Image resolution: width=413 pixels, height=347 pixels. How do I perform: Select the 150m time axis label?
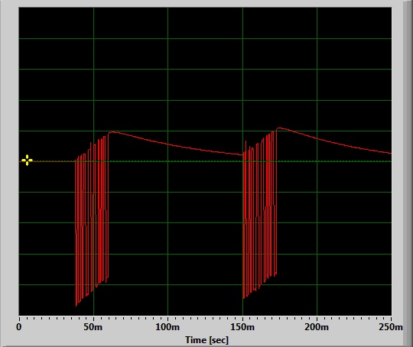(242, 327)
